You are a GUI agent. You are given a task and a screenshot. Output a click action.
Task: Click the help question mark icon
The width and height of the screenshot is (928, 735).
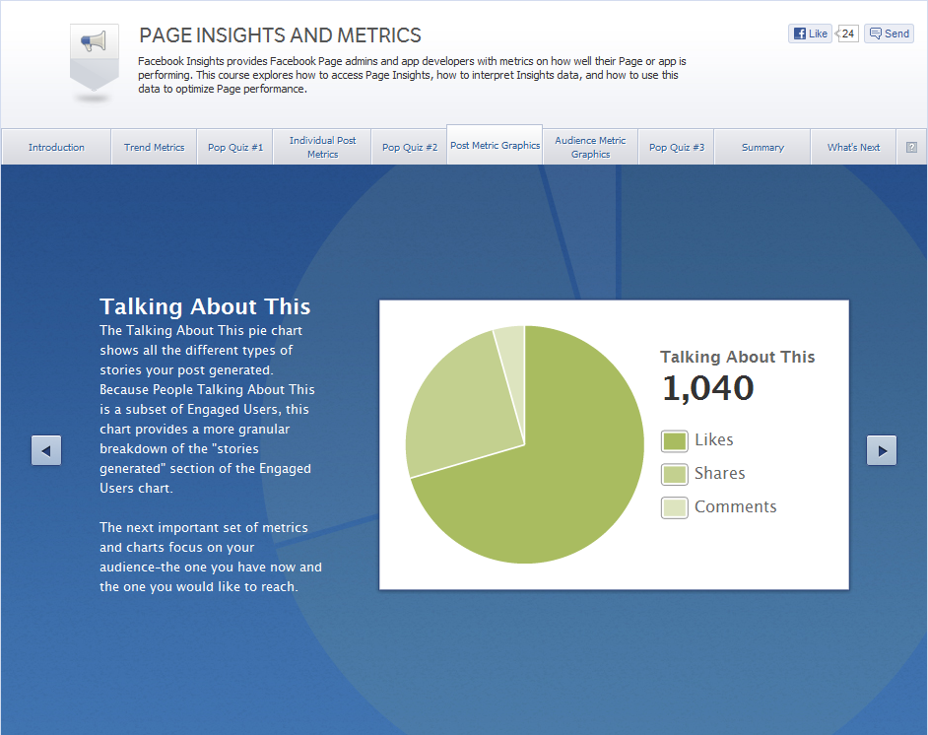point(911,148)
